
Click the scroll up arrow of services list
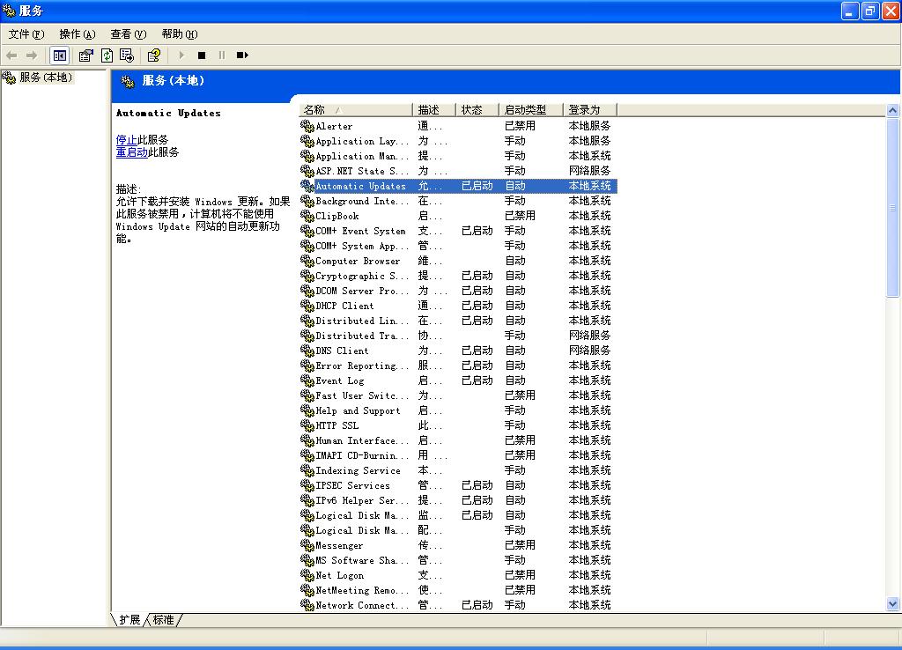pyautogui.click(x=893, y=110)
